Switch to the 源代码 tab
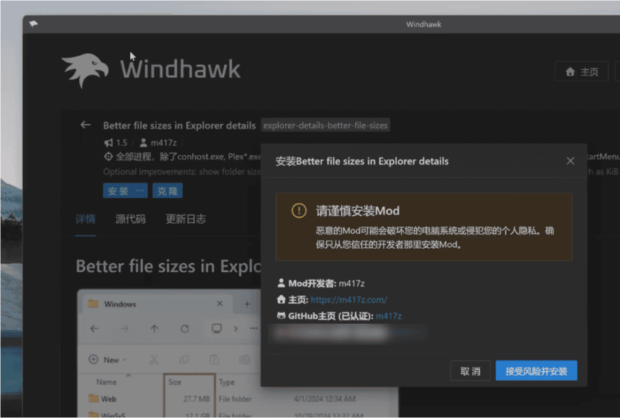This screenshot has width=620, height=418. [130, 219]
